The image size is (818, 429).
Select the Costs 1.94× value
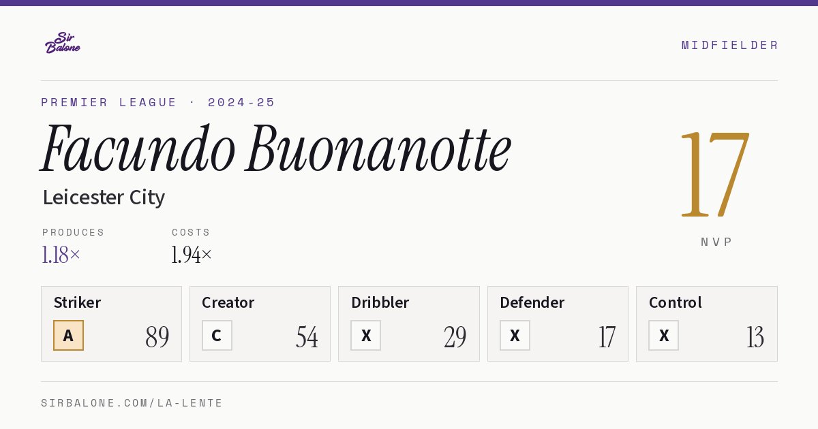tap(192, 255)
